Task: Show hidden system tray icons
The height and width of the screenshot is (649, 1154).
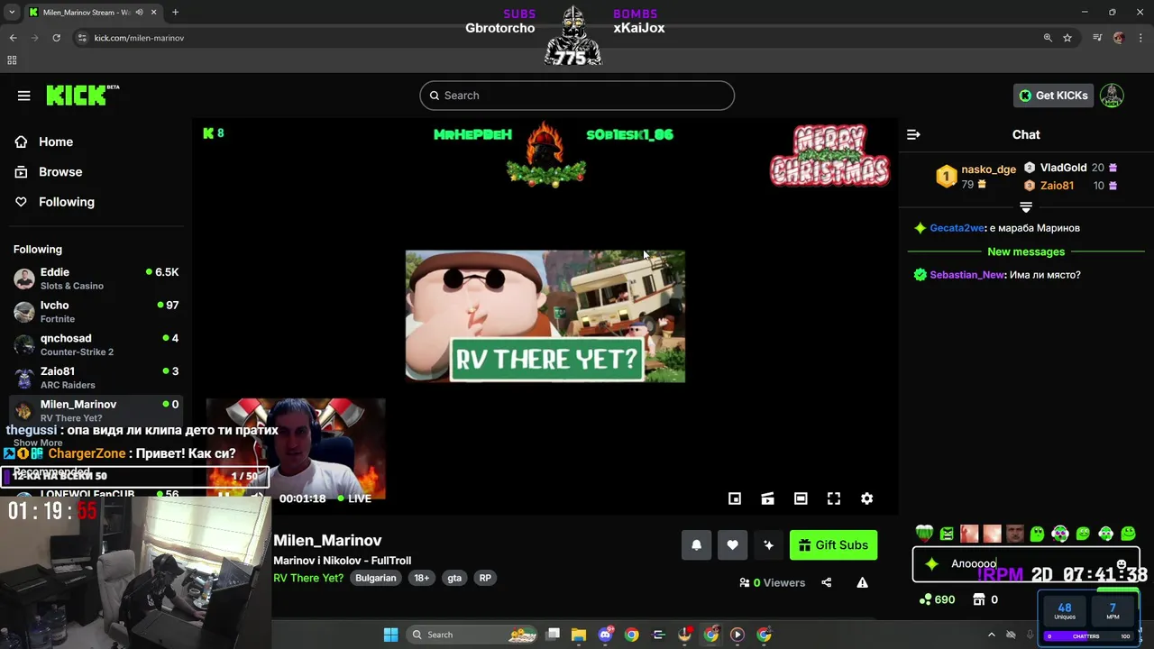Action: point(991,635)
